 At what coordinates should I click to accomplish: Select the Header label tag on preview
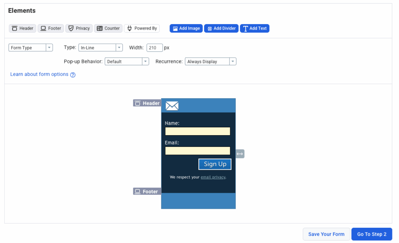click(x=147, y=103)
